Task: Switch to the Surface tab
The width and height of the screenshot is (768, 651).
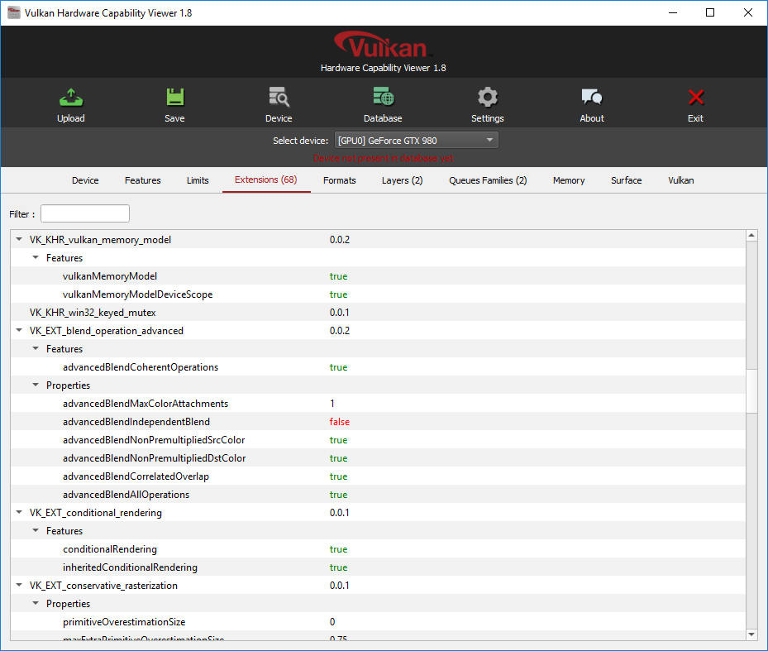Action: [x=626, y=180]
